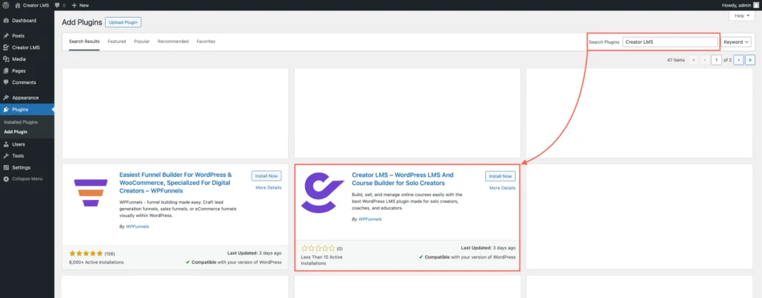The width and height of the screenshot is (762, 298).
Task: Switch to the Favorites tab
Action: tap(205, 42)
